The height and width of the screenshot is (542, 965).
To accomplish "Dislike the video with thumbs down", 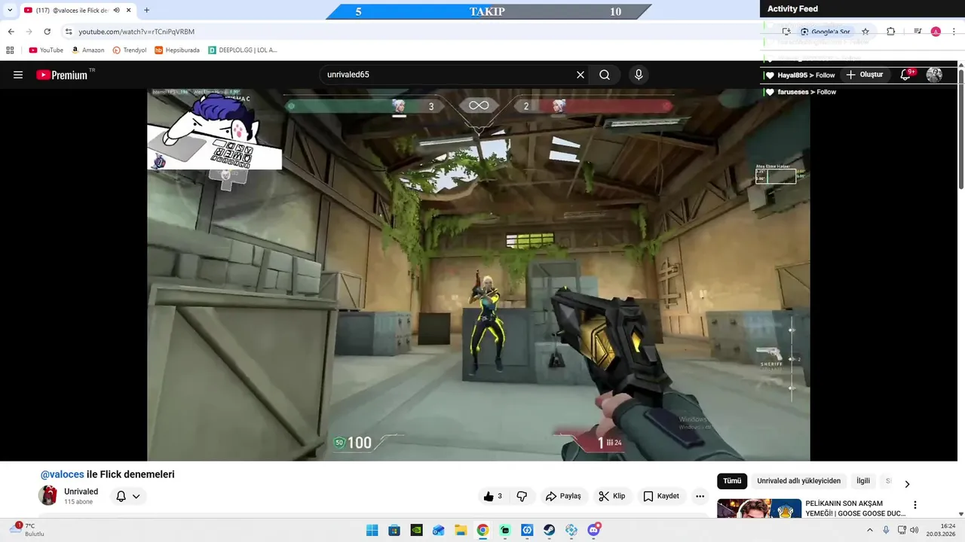I will pos(522,496).
